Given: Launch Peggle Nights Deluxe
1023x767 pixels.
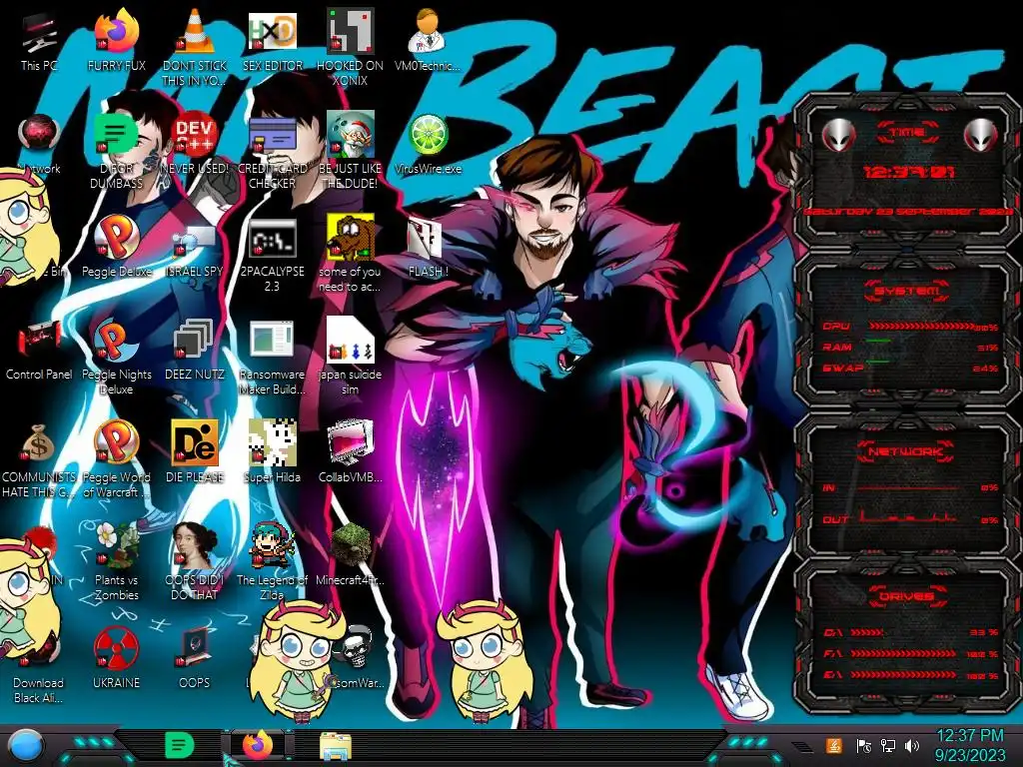Looking at the screenshot, I should tap(116, 341).
